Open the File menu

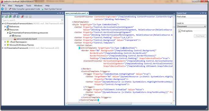3,5
